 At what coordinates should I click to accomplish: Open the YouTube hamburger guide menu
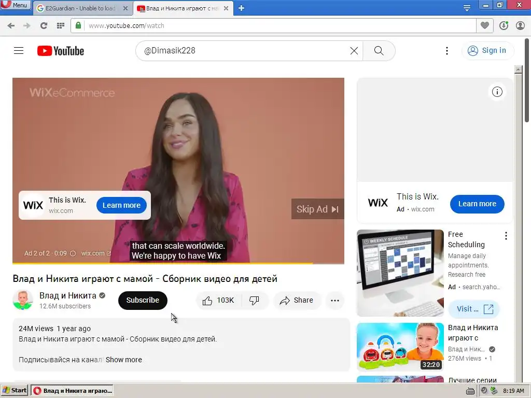click(x=19, y=51)
